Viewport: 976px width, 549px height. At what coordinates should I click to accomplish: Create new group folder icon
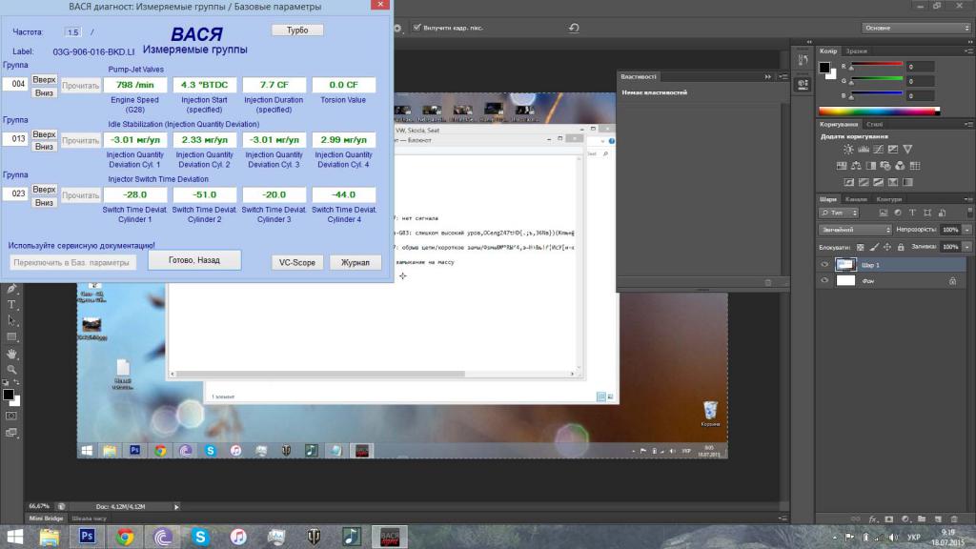pos(922,518)
